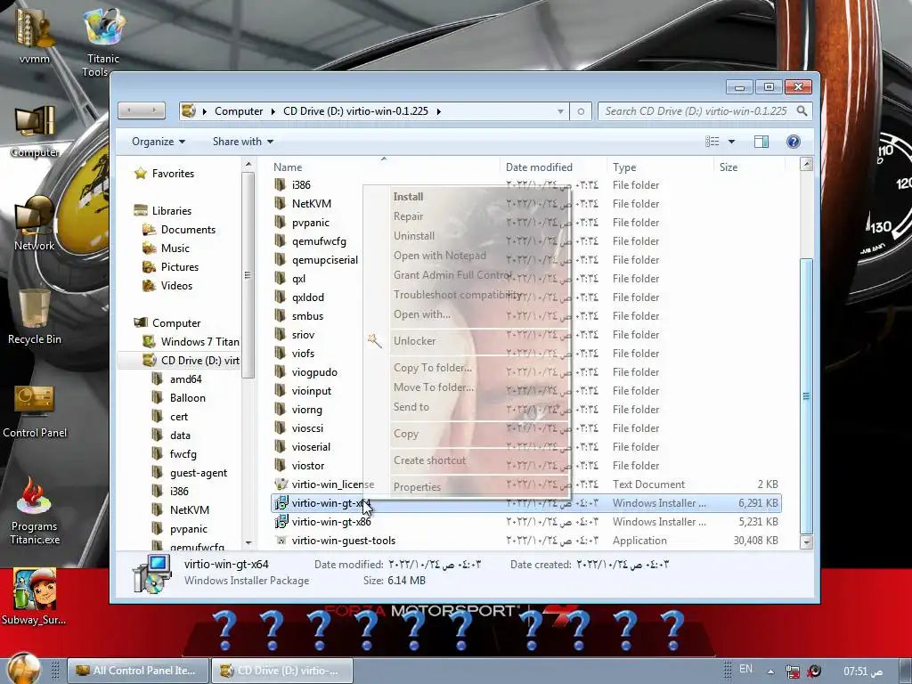Open All Control Panel Items taskbar button

pyautogui.click(x=138, y=671)
